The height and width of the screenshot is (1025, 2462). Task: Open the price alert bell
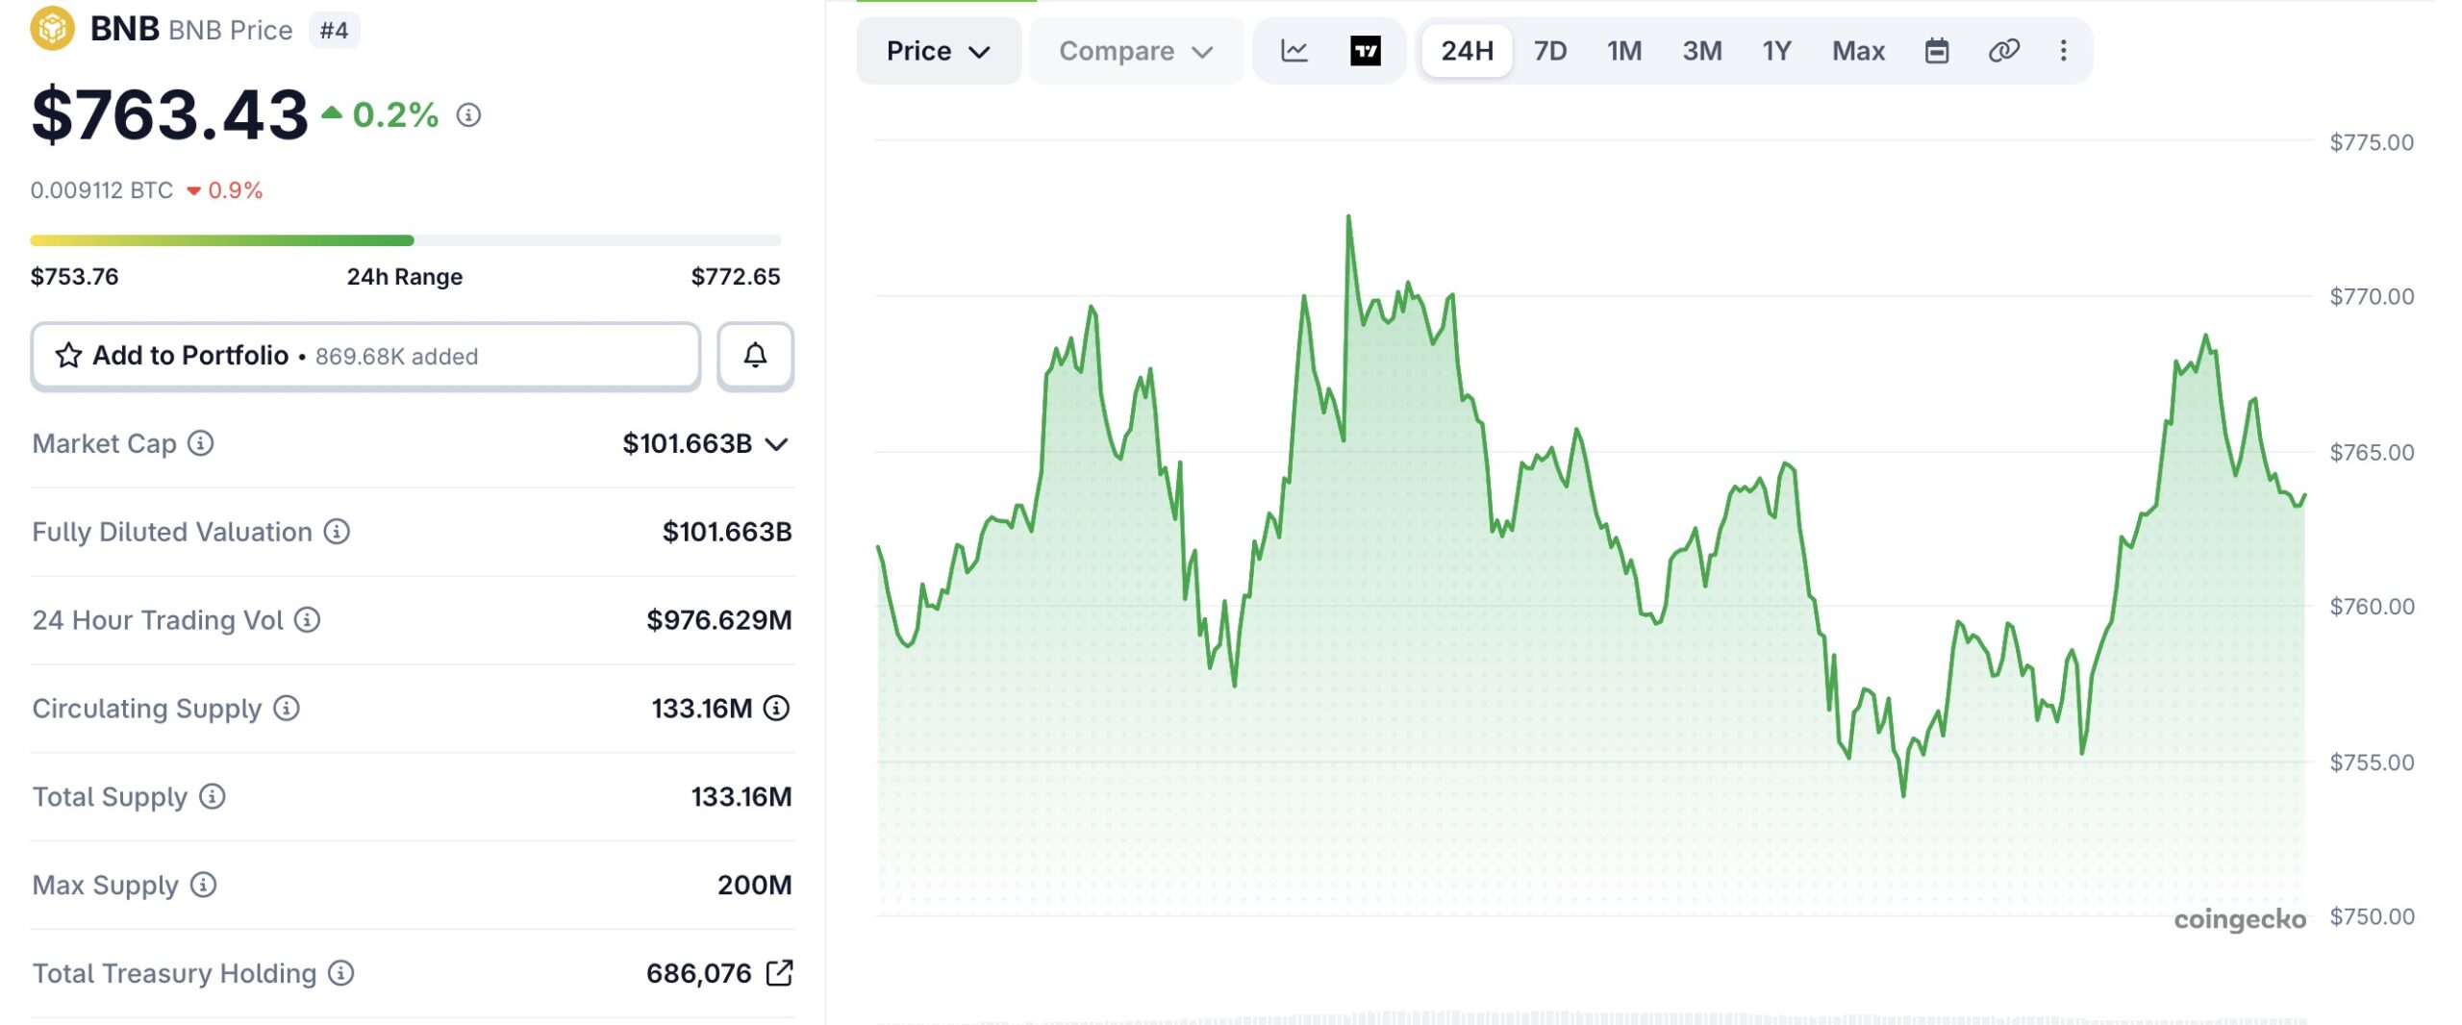tap(755, 356)
